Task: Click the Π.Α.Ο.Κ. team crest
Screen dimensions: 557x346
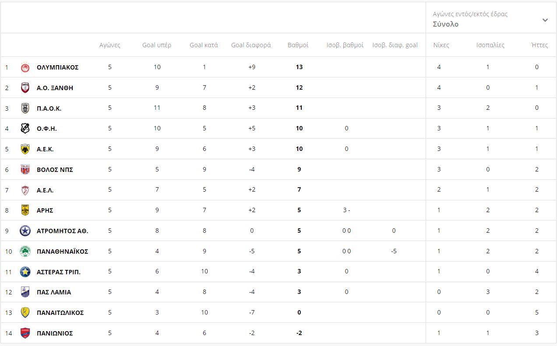Action: 25,108
